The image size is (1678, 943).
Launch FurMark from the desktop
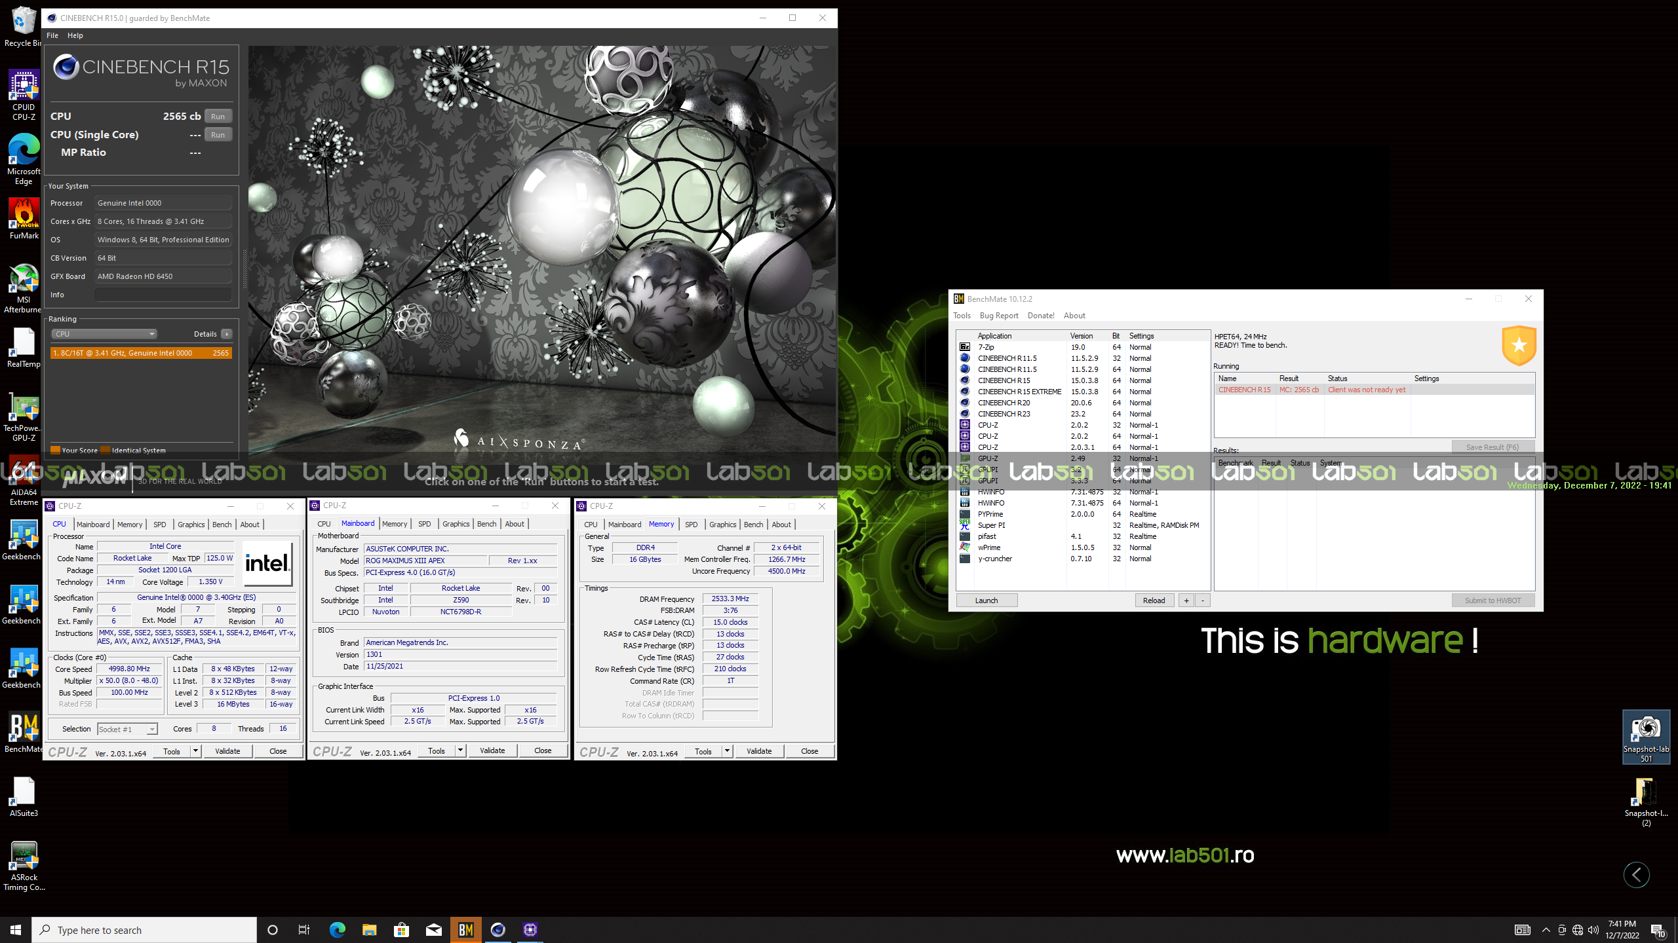(x=24, y=219)
